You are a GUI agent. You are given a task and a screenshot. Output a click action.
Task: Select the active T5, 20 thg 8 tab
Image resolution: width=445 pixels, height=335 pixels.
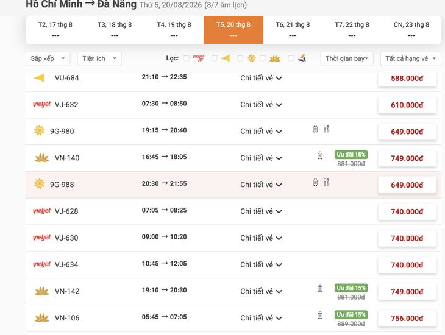coord(233,30)
